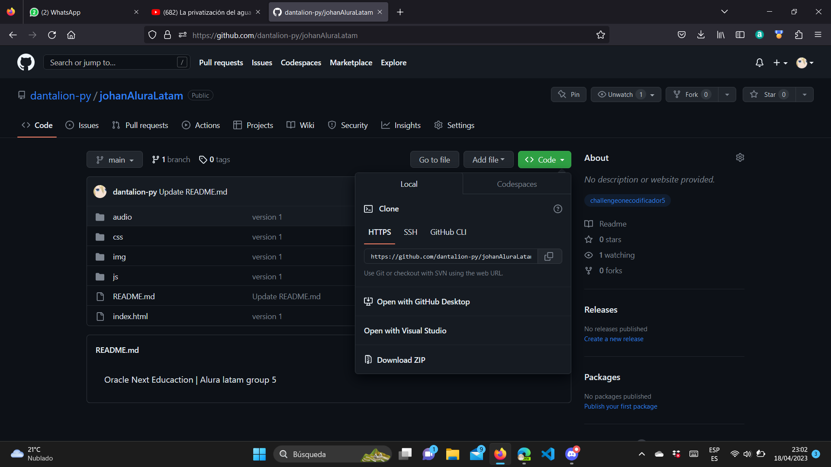The image size is (831, 467).
Task: Open the index.html file
Action: coord(130,317)
